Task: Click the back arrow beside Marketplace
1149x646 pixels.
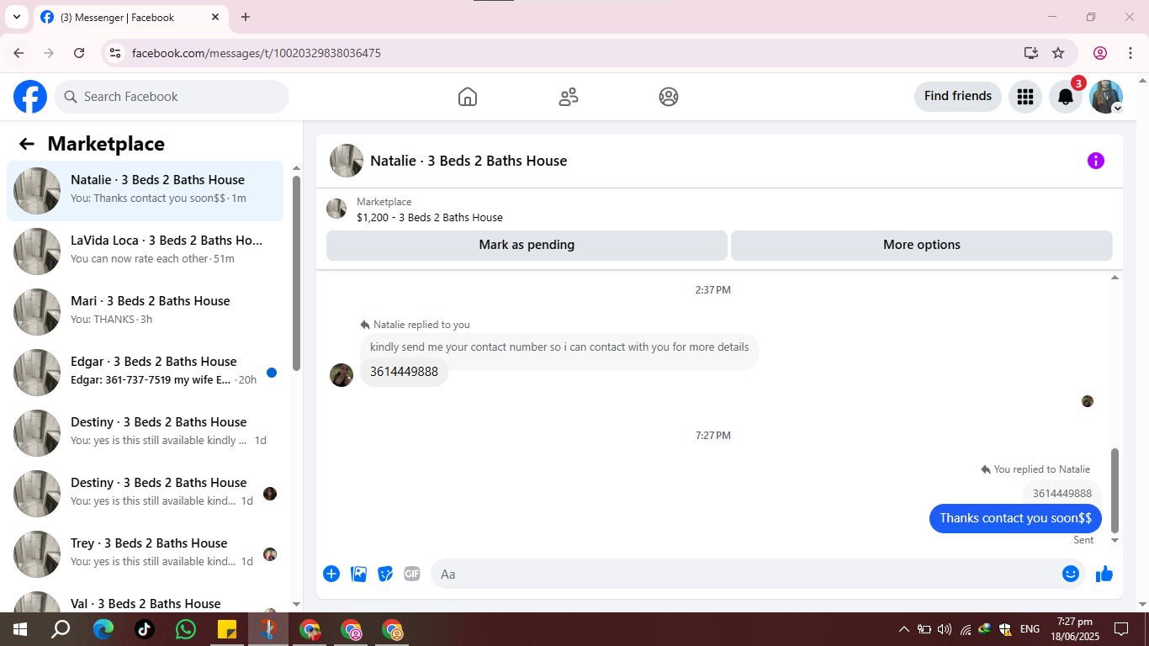Action: [x=27, y=144]
